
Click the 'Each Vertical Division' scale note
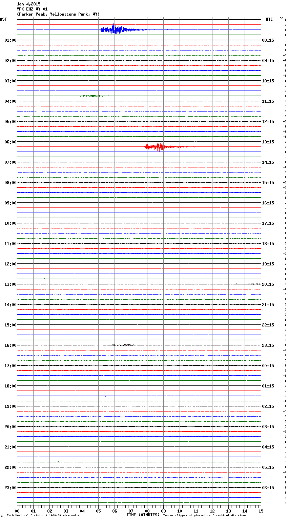click(x=43, y=516)
